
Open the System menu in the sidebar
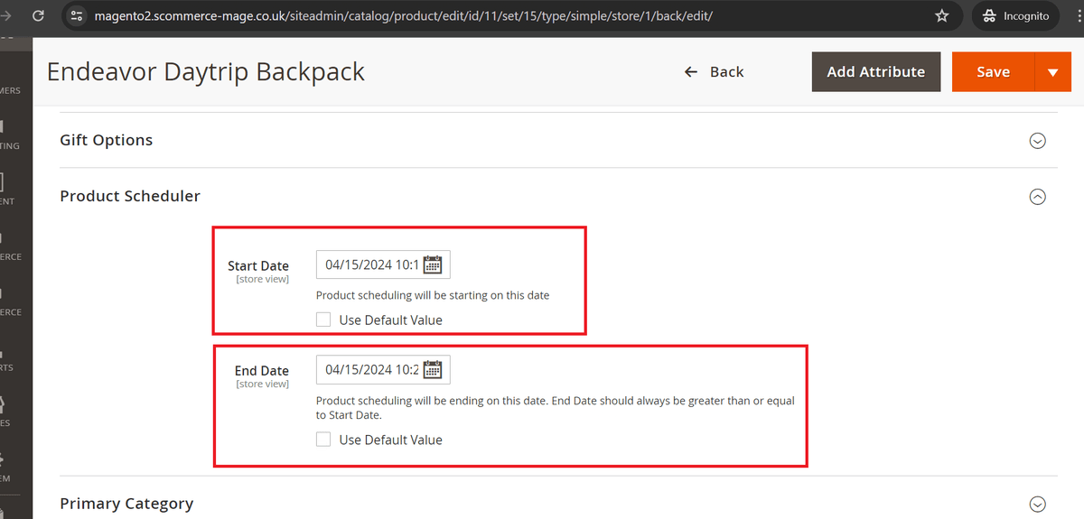[x=7, y=468]
